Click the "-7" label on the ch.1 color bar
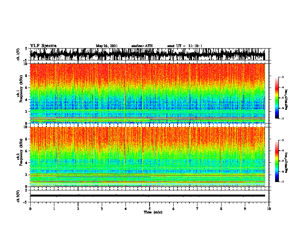 tap(282, 119)
